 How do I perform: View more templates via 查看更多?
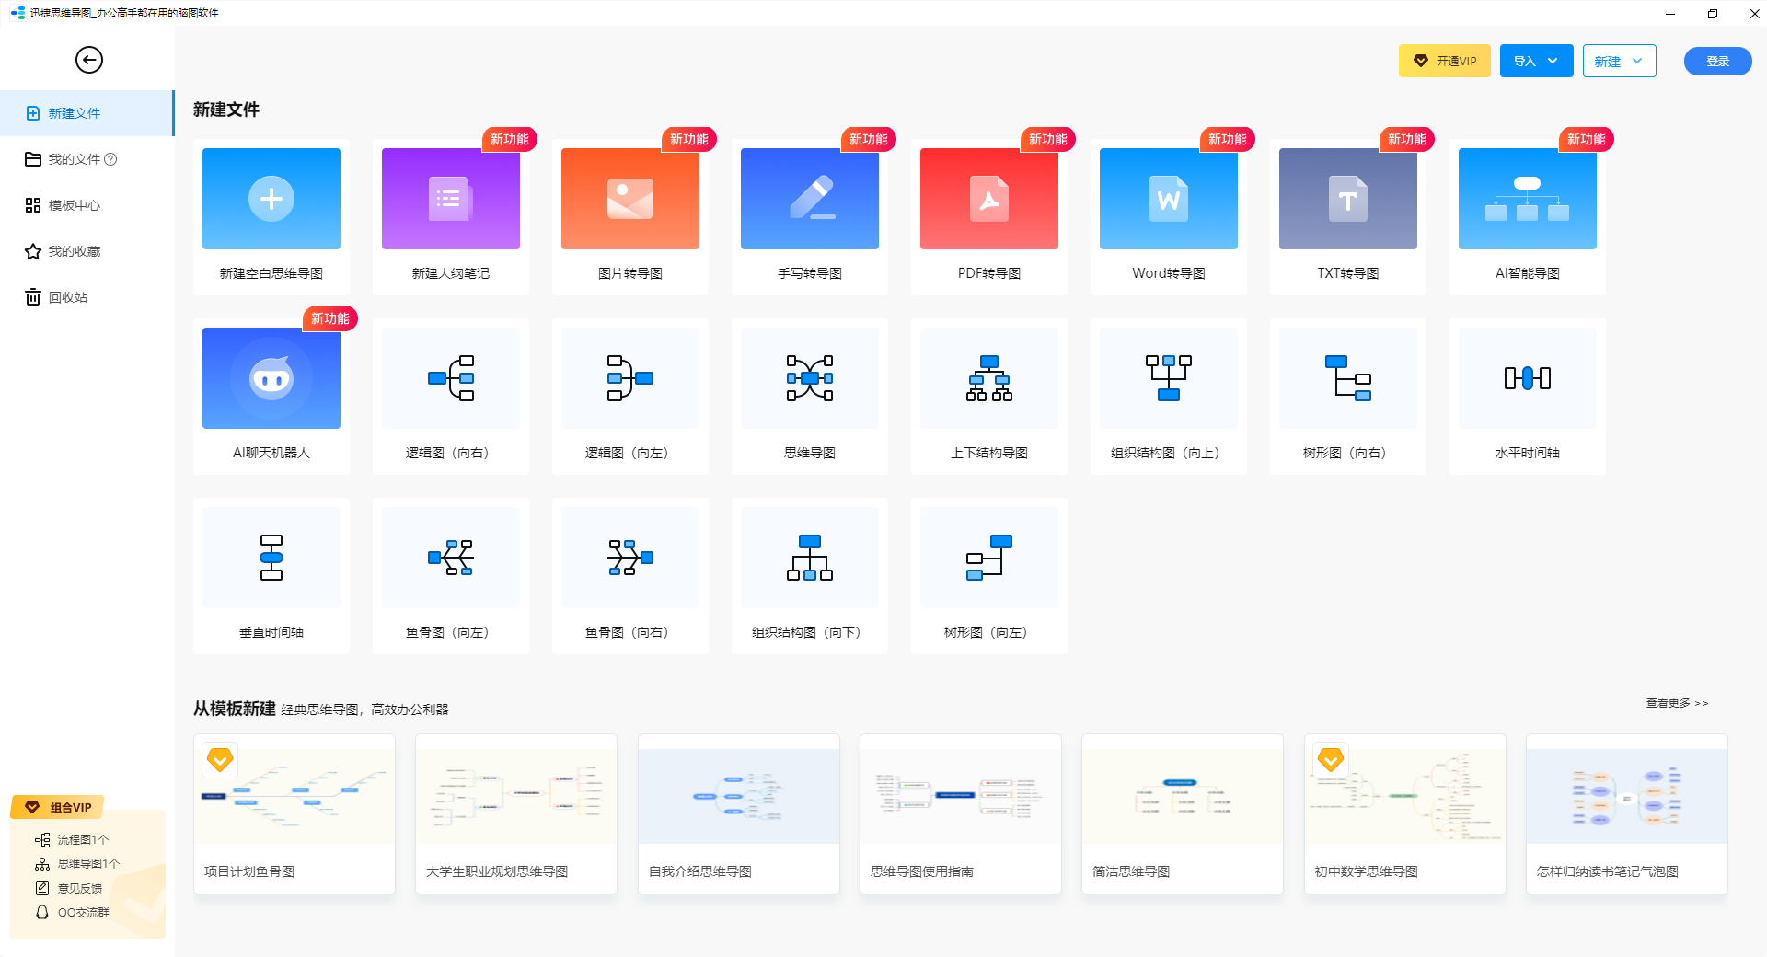[x=1677, y=703]
